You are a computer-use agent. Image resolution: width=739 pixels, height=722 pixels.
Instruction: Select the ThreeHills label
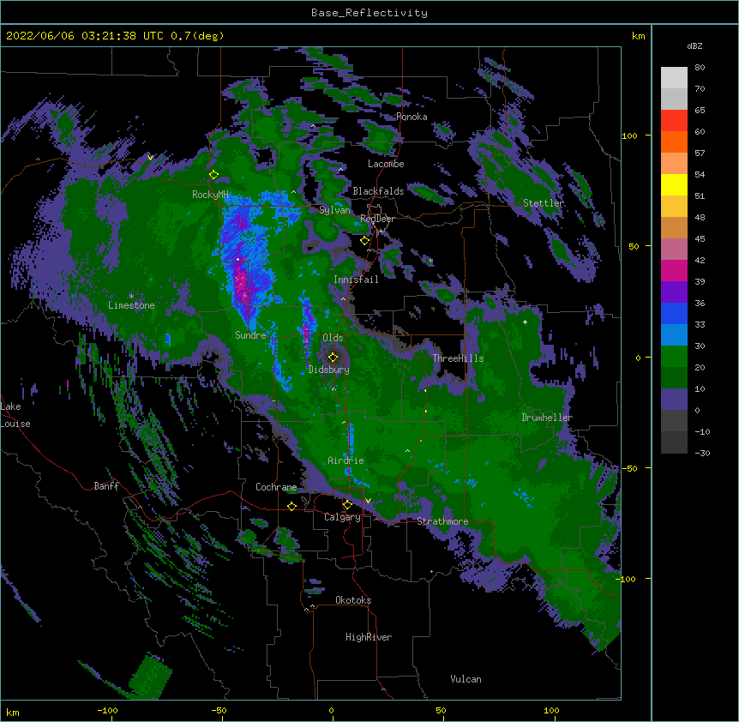coord(458,358)
